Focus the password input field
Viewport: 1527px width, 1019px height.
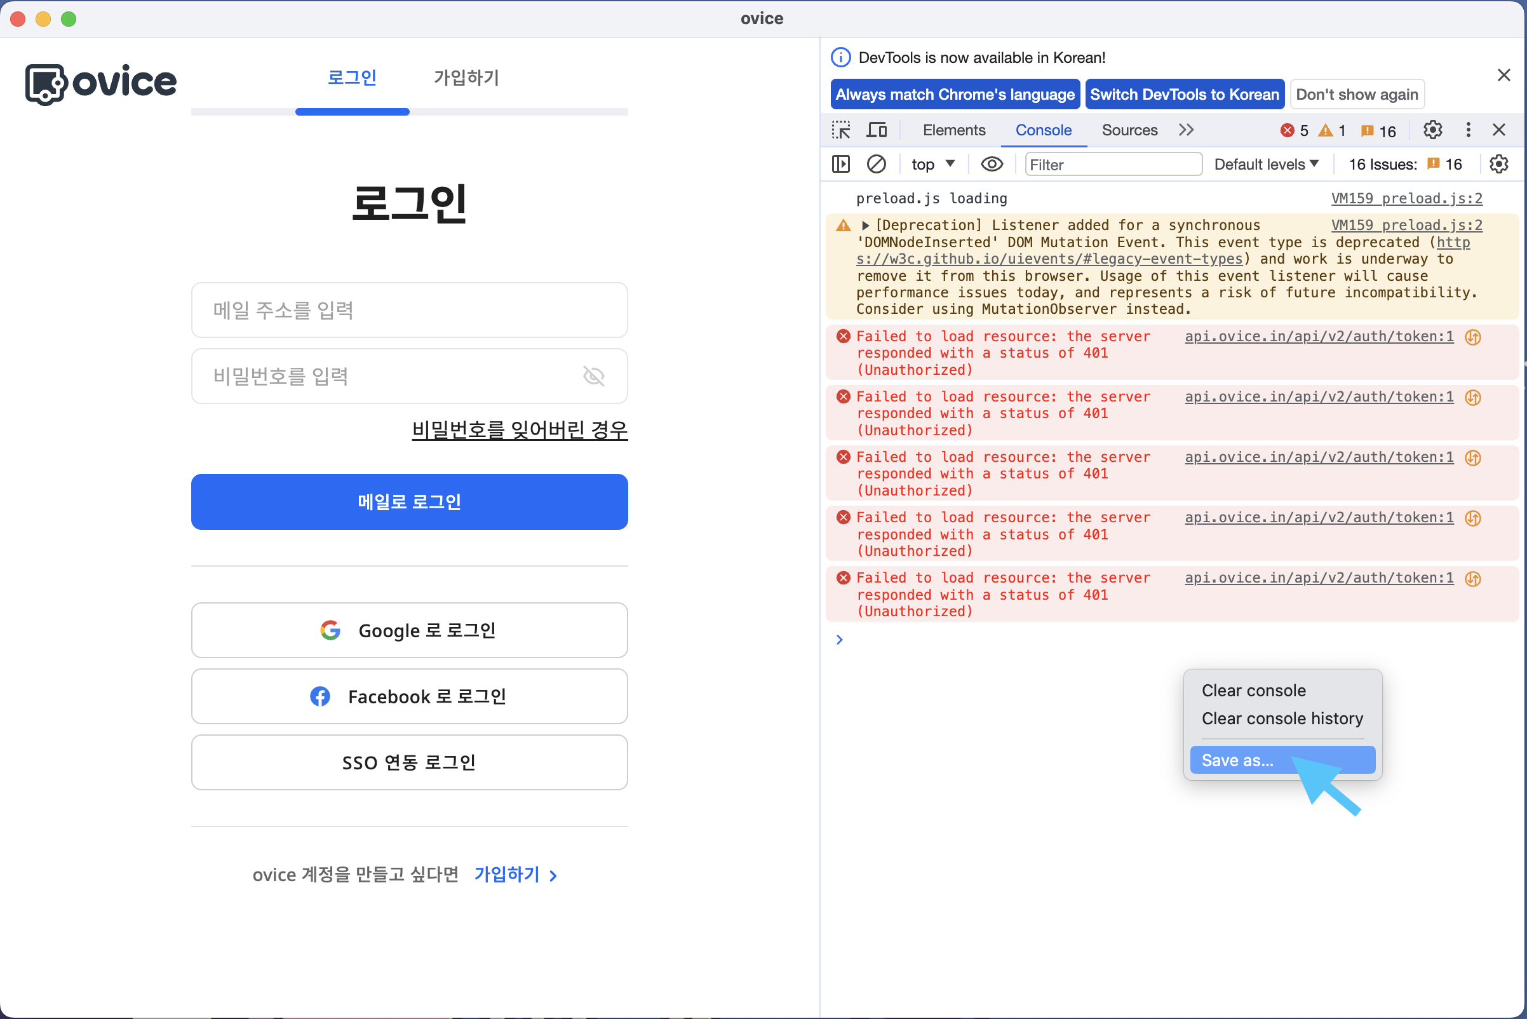409,375
